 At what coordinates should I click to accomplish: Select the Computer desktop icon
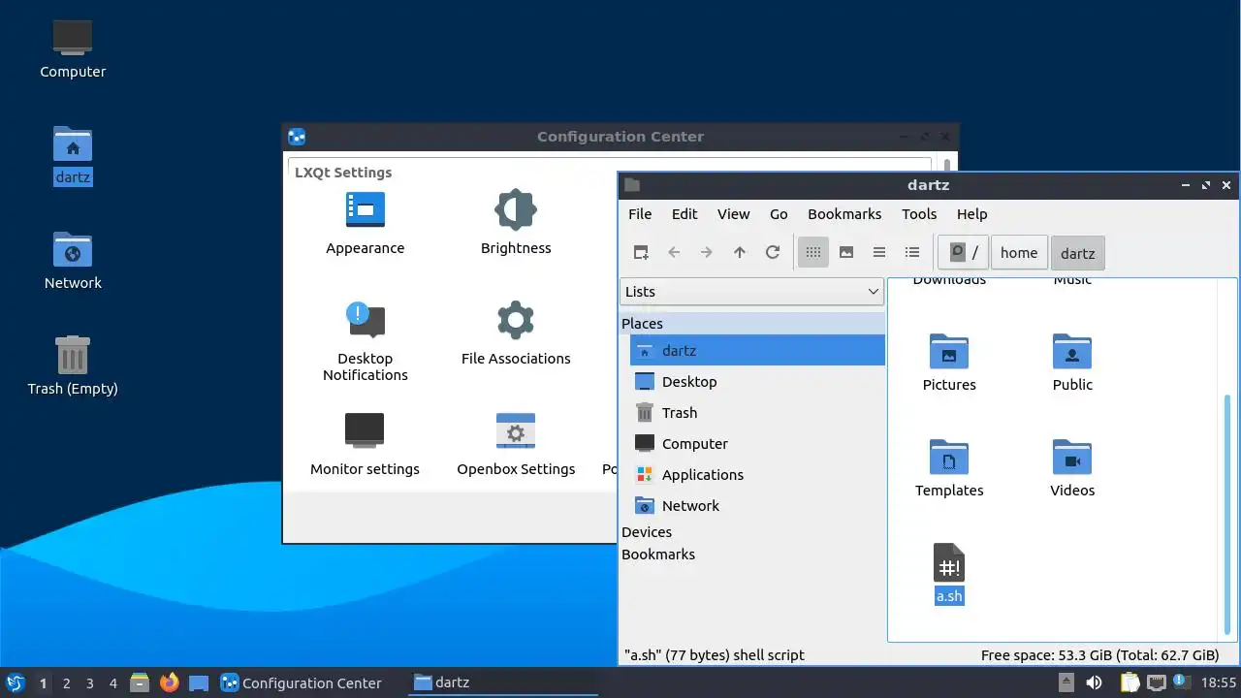pos(73,48)
